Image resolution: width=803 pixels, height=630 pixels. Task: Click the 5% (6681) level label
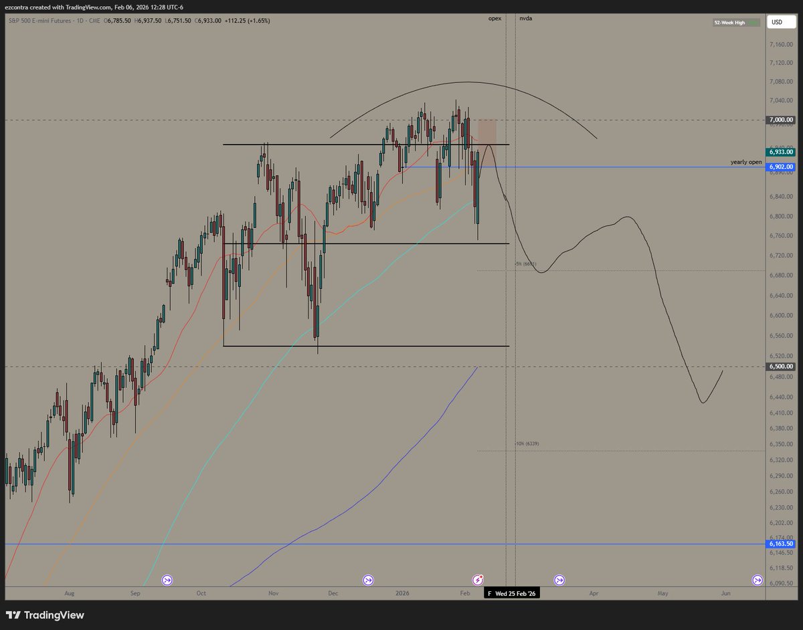click(x=525, y=265)
